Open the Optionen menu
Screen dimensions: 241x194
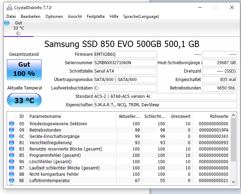tap(54, 16)
